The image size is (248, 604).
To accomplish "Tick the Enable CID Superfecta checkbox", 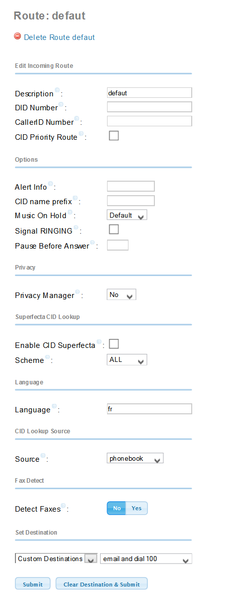I will pos(114,344).
